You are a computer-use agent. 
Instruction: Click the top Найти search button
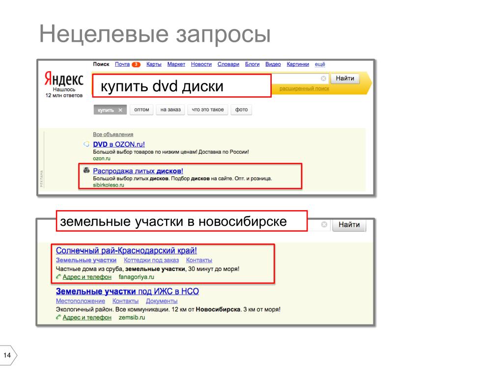click(345, 78)
